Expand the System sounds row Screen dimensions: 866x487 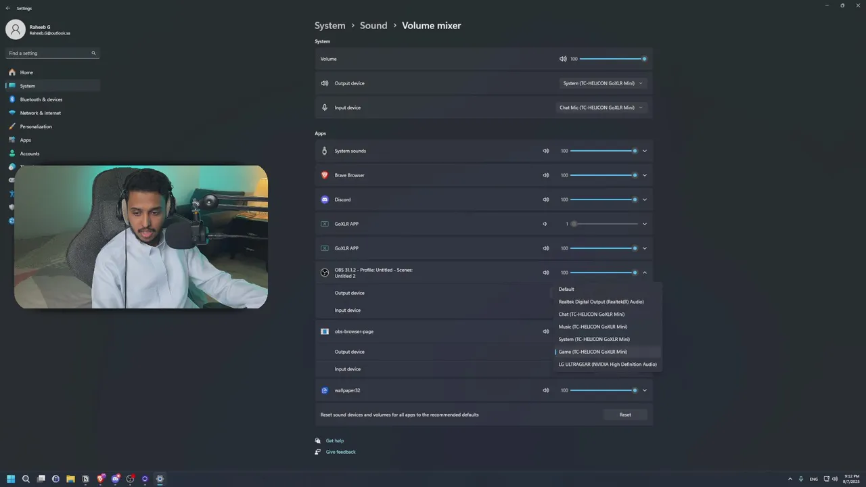click(645, 151)
